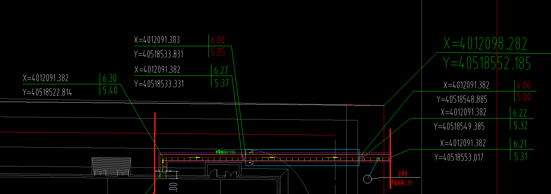Viewport: 551px width, 194px height.
Task: Click the Y=40518553.017 coordinate text
Action: click(x=459, y=158)
